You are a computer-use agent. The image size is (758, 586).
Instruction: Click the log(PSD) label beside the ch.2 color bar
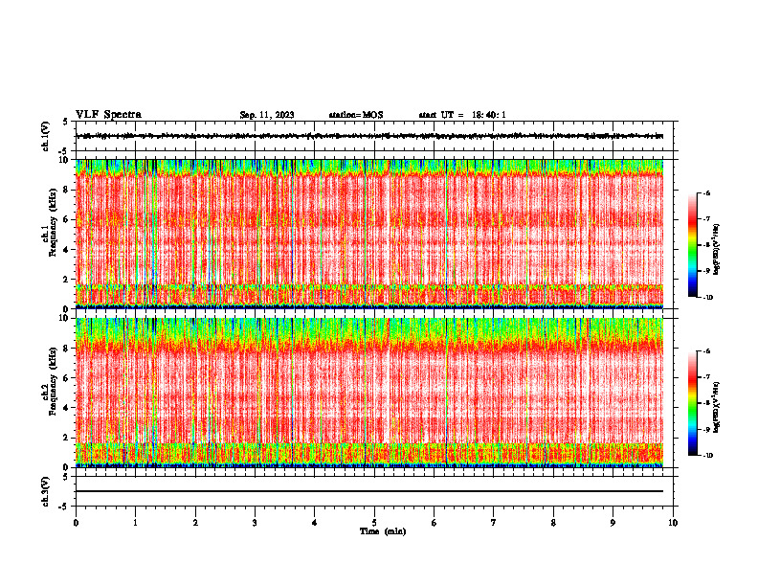(x=717, y=407)
